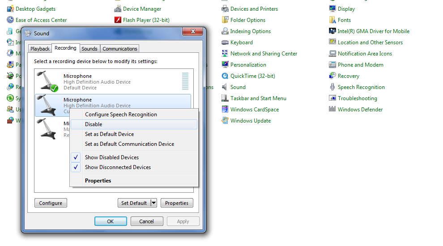Image resolution: width=443 pixels, height=246 pixels.
Task: Click the Troubleshooting icon
Action: pyautogui.click(x=332, y=98)
